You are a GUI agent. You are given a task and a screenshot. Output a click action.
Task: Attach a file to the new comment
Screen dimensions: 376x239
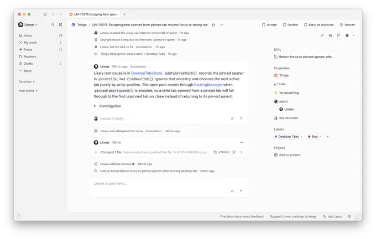(232, 191)
